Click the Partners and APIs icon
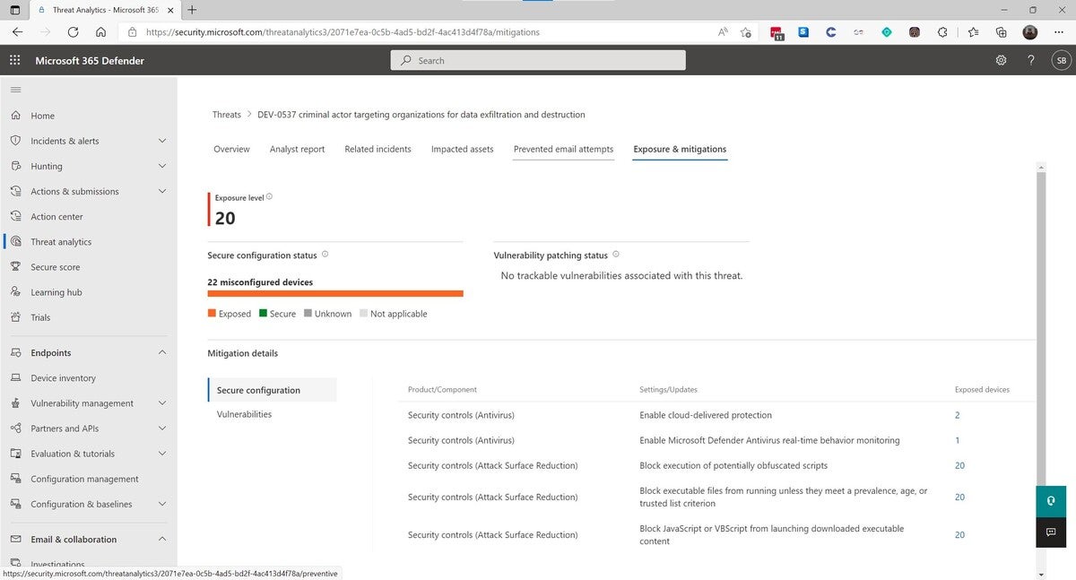The image size is (1076, 580). [x=15, y=429]
